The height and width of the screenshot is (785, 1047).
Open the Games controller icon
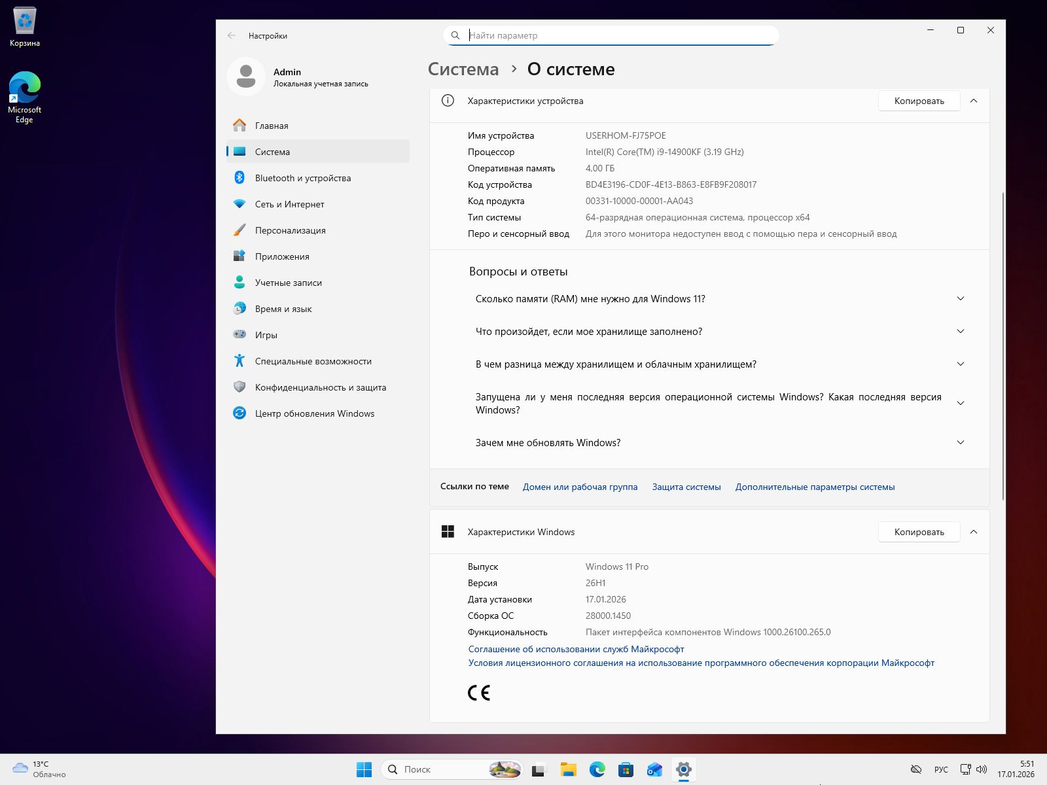pos(240,335)
